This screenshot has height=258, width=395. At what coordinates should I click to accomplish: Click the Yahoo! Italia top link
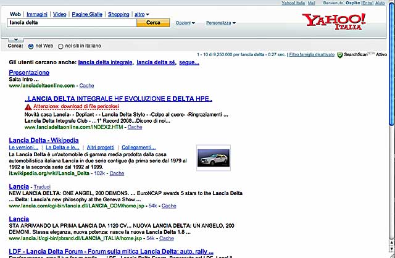[293, 3]
